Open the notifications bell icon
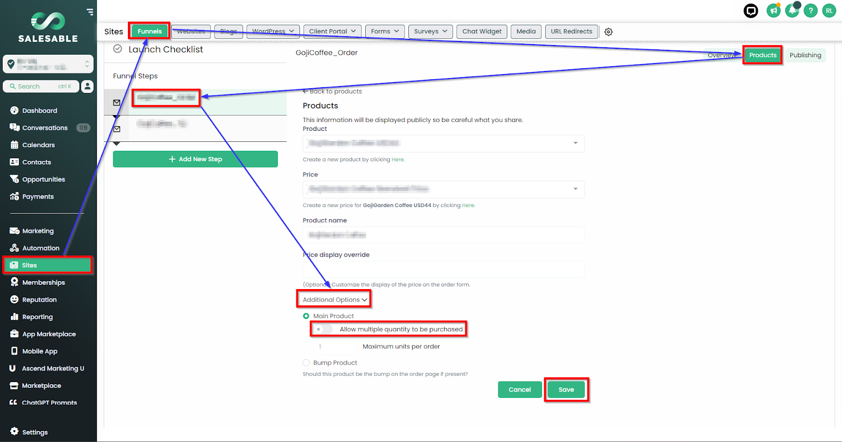The image size is (842, 442). coord(792,11)
